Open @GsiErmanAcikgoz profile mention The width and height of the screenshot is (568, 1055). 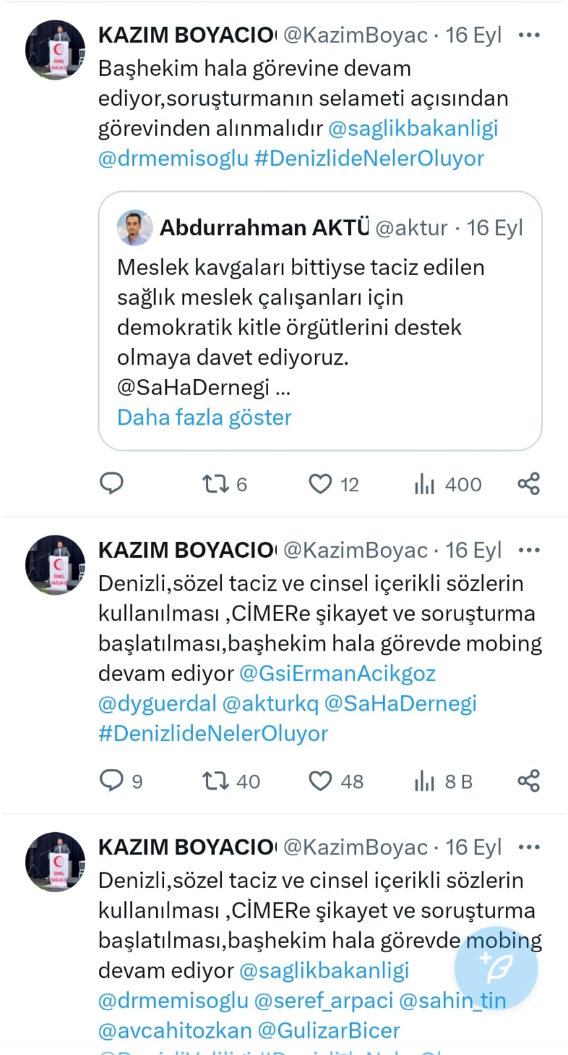(x=337, y=673)
